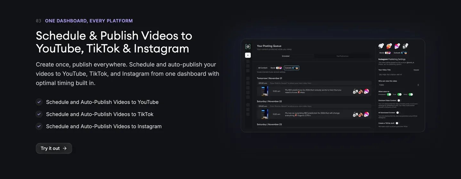Select second orange account avatar in settings panel
The image size is (461, 179).
tap(389, 46)
